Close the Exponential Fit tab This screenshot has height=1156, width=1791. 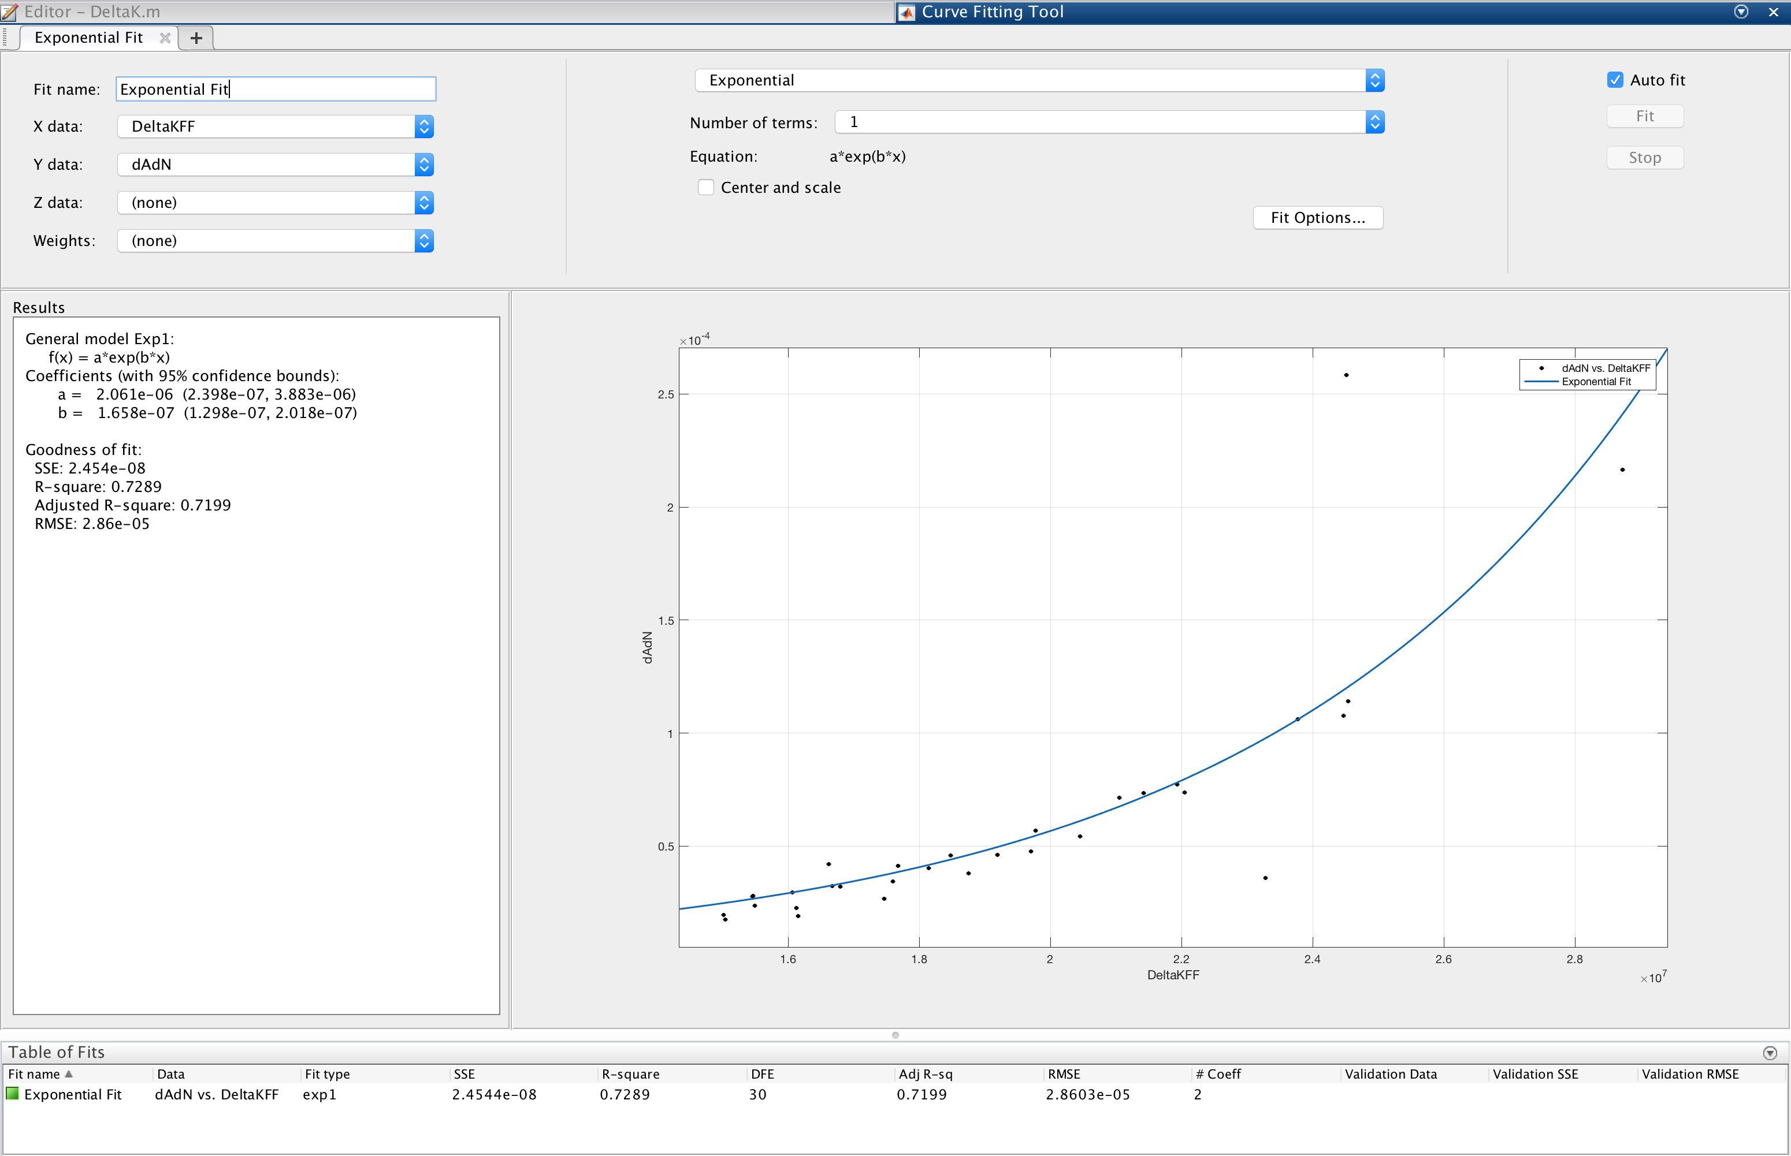(x=165, y=38)
